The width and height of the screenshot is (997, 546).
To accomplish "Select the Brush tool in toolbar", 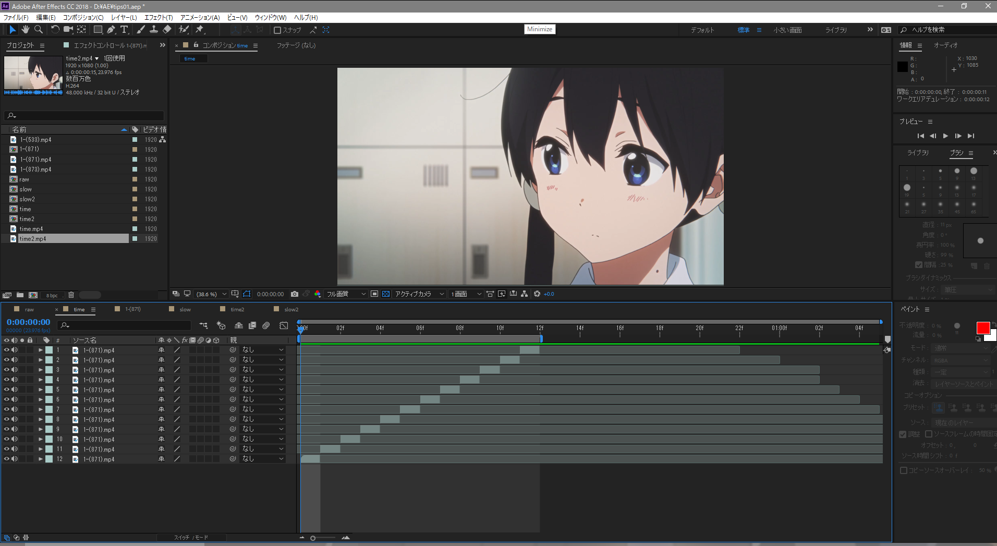I will tap(141, 30).
